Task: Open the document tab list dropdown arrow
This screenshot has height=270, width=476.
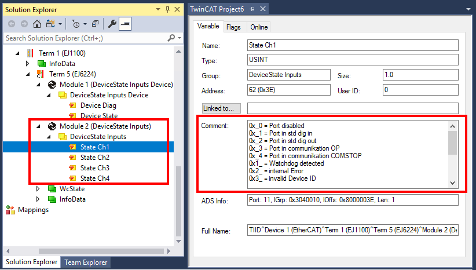Action: coord(468,9)
